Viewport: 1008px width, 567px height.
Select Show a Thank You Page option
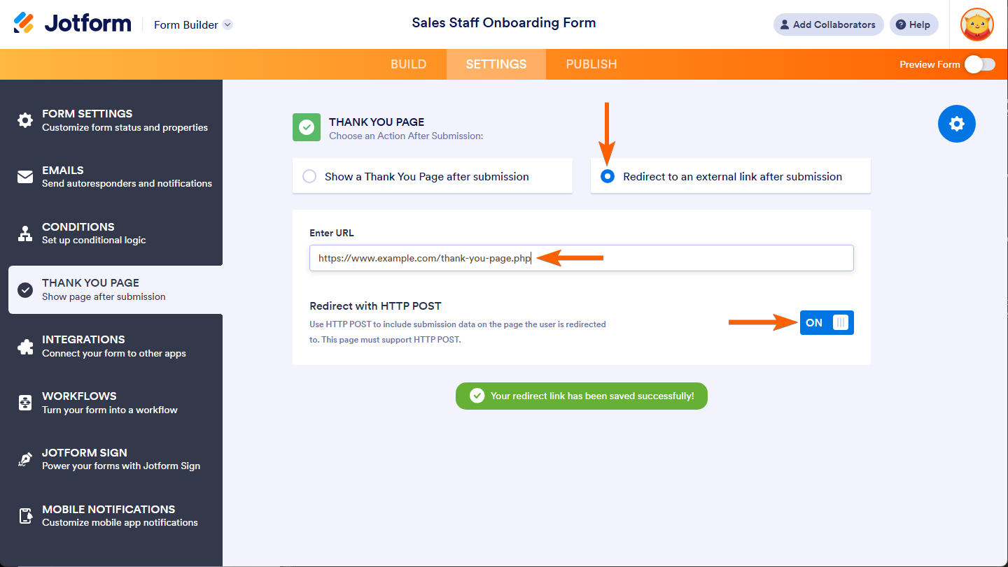pos(309,177)
